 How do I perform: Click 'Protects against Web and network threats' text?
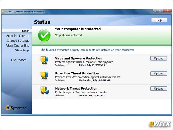click(x=81, y=92)
